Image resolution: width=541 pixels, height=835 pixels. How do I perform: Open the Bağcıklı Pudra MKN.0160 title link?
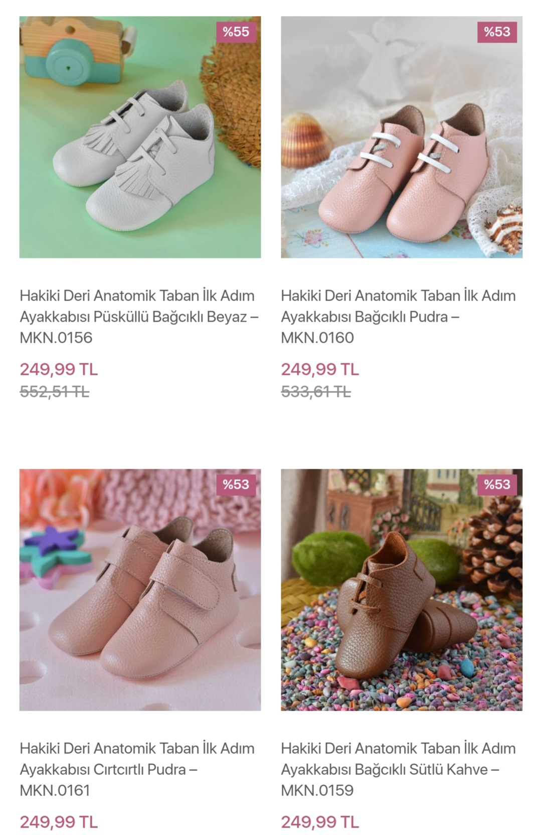[398, 317]
